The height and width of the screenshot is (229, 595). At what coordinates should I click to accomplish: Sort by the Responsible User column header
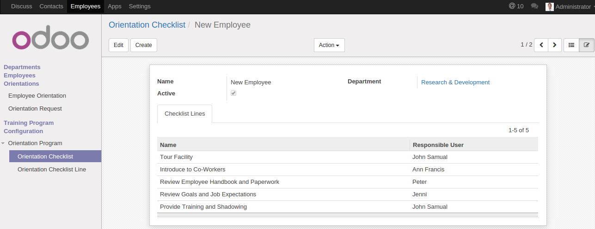coord(438,145)
